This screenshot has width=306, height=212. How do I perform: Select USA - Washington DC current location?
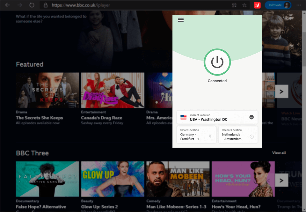click(217, 117)
